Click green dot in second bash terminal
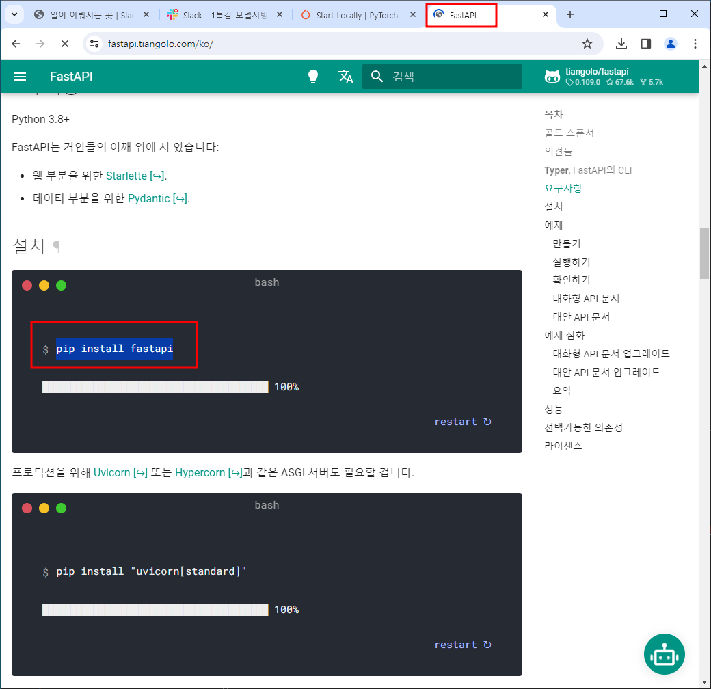The width and height of the screenshot is (711, 689). click(62, 509)
